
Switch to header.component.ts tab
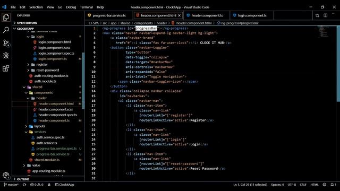[x=207, y=15]
